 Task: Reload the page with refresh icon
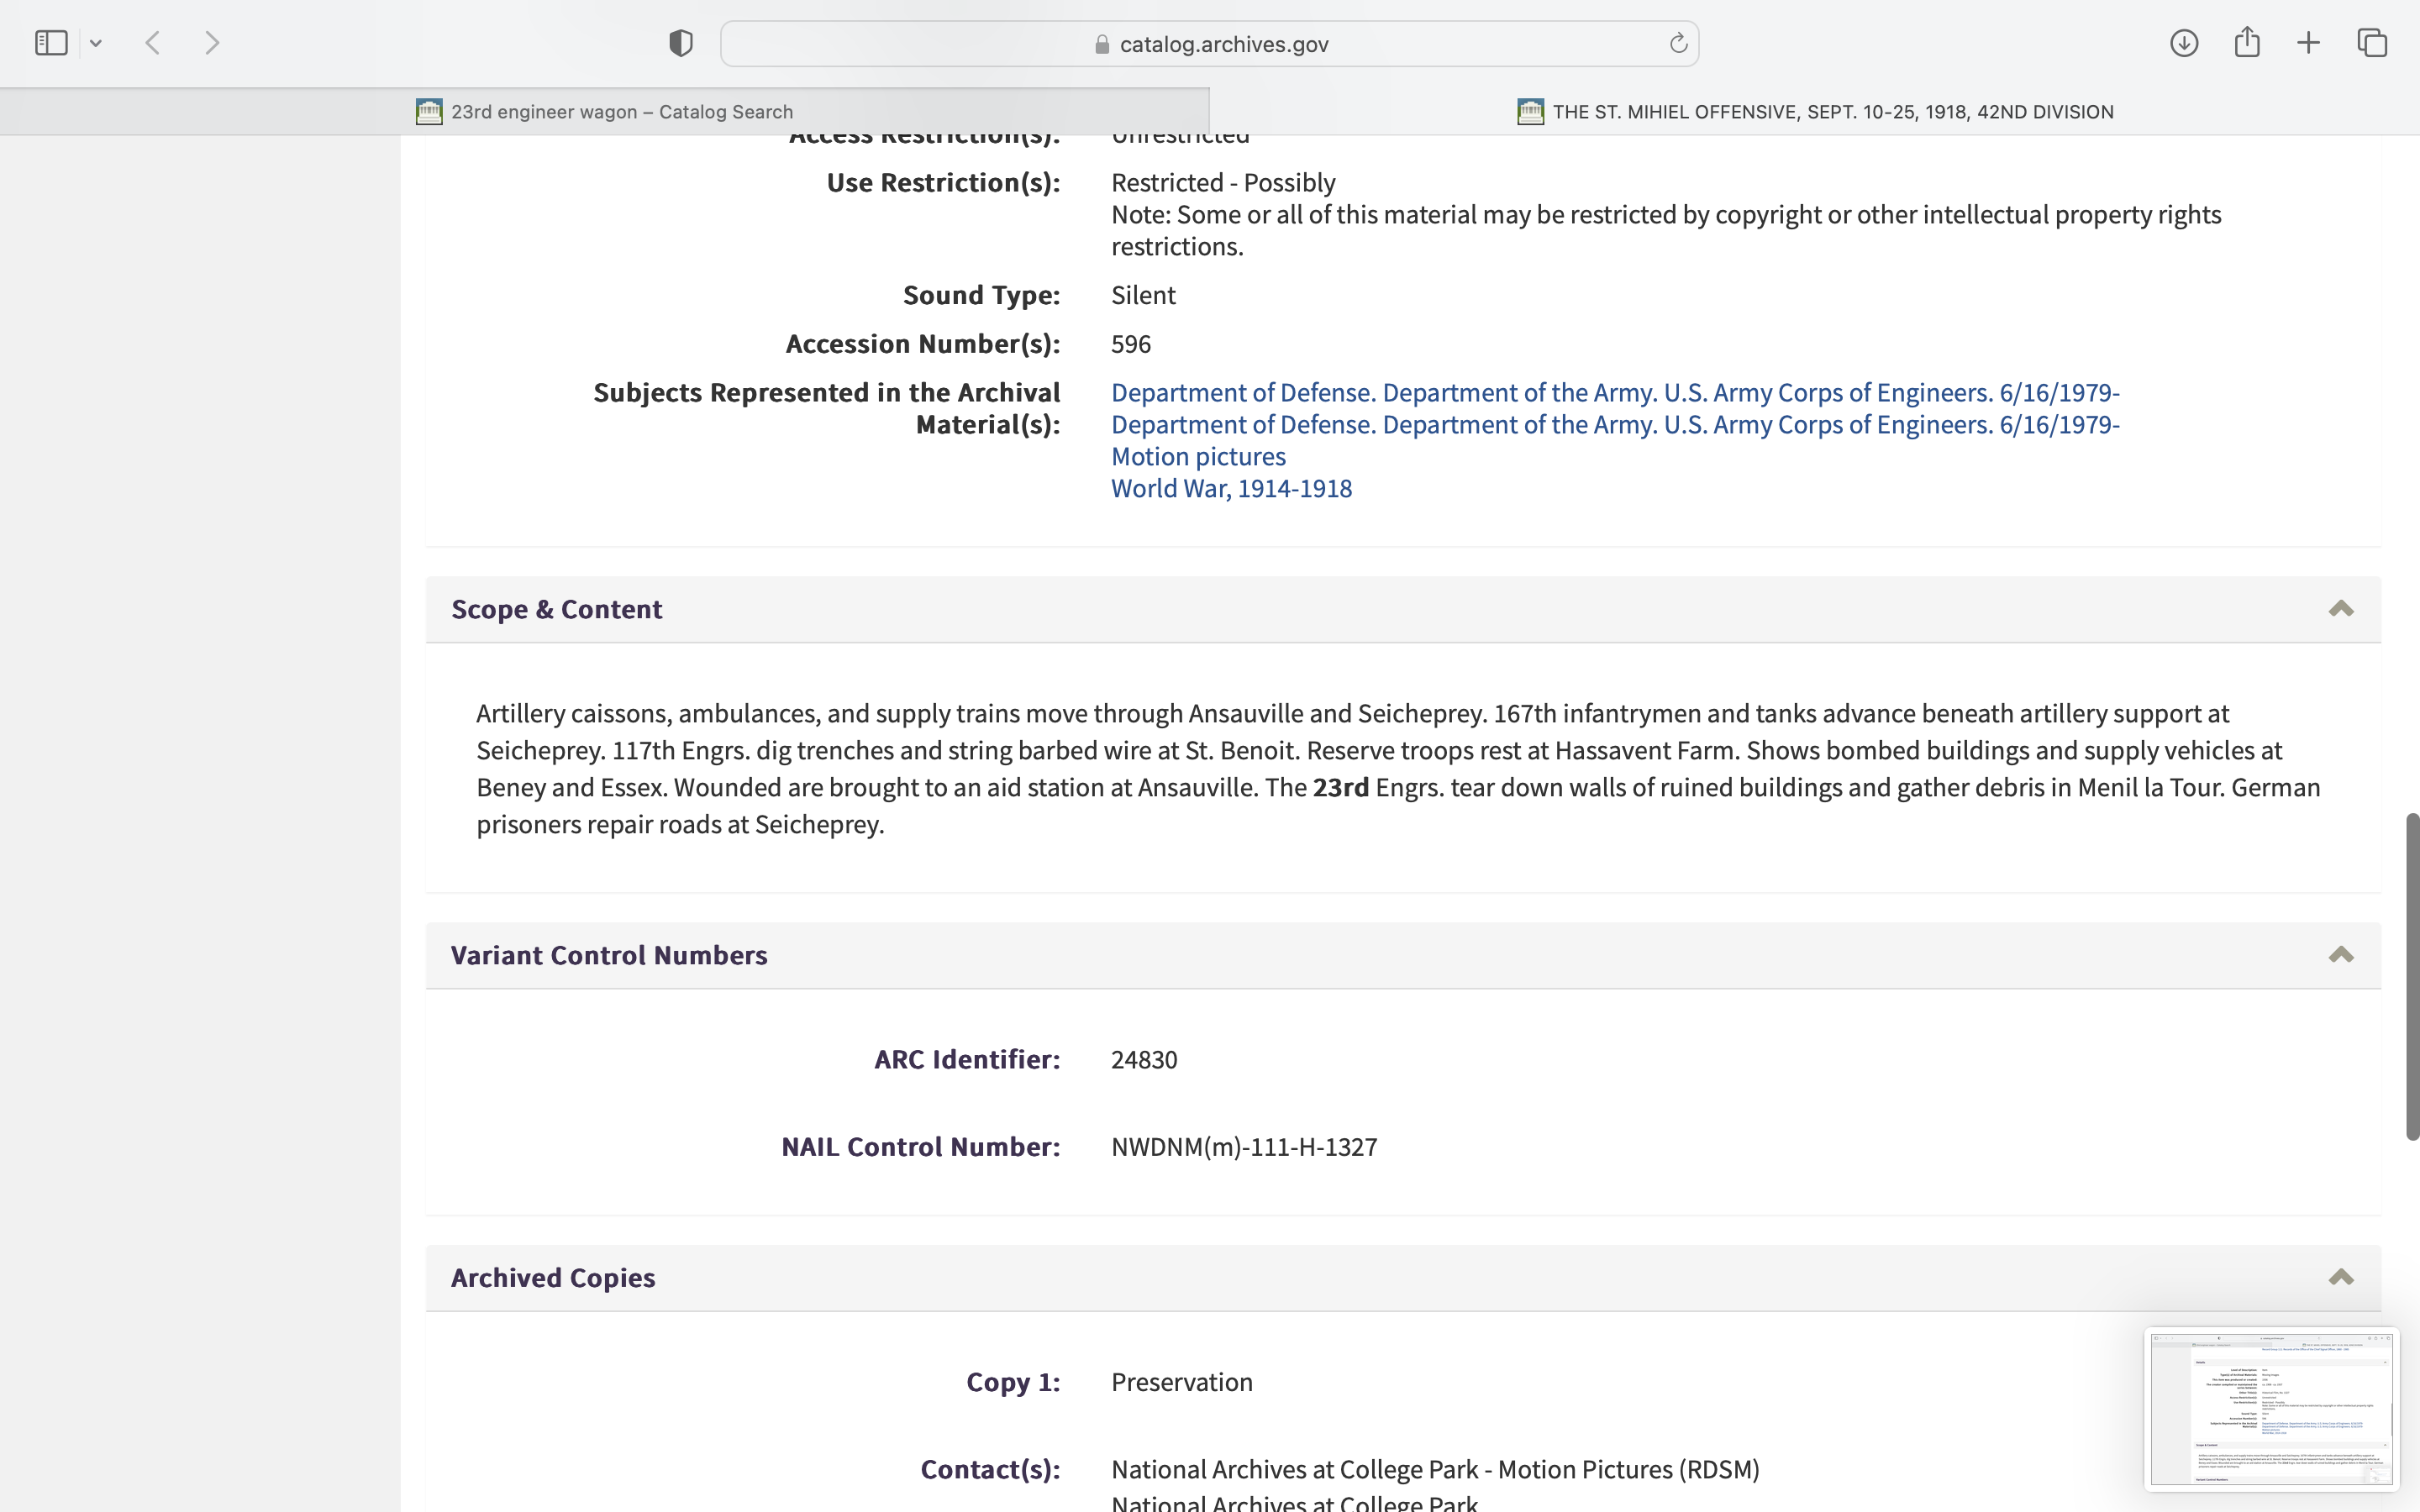coord(1678,43)
